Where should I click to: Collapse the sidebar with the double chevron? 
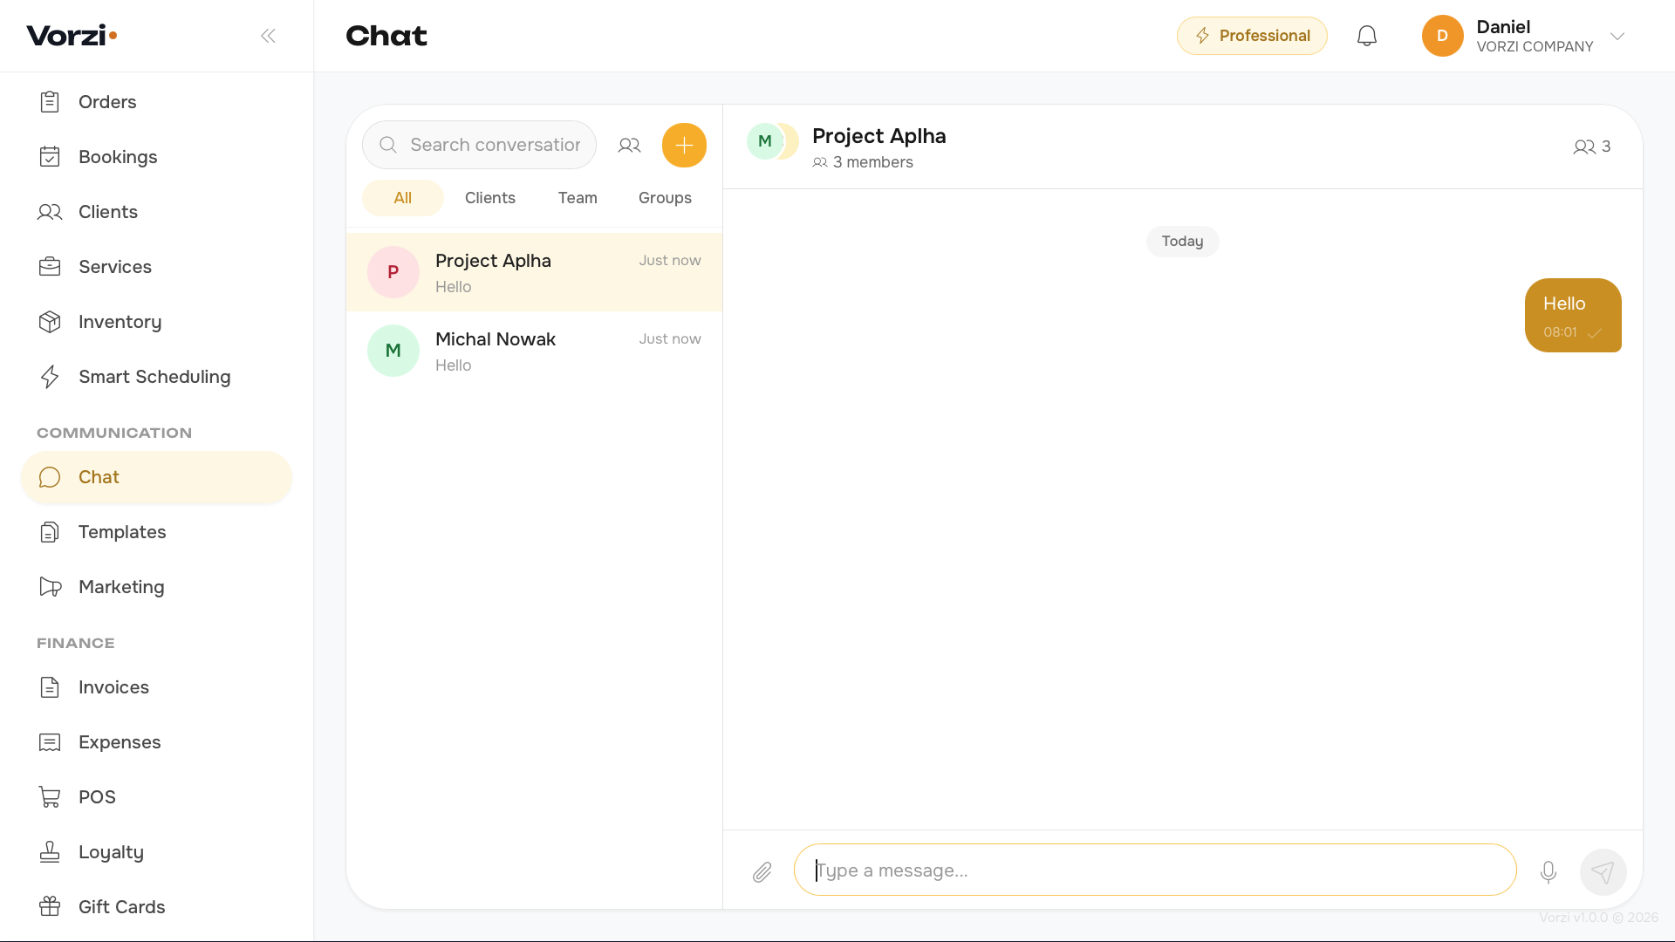(268, 36)
